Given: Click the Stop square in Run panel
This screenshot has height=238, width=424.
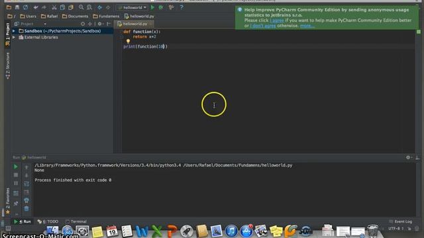Looking at the screenshot, I should point(16,175).
